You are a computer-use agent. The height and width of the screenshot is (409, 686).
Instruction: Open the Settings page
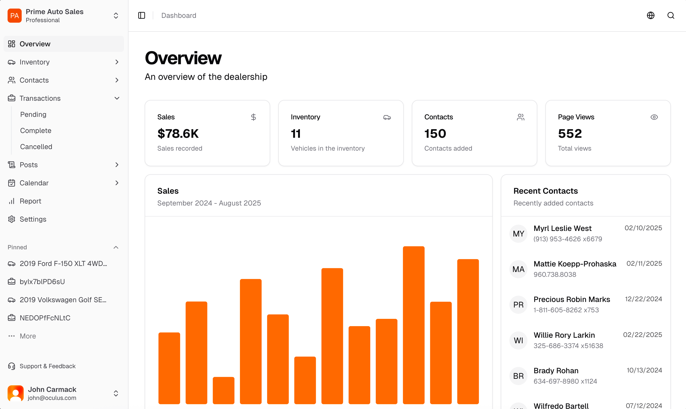click(x=64, y=219)
